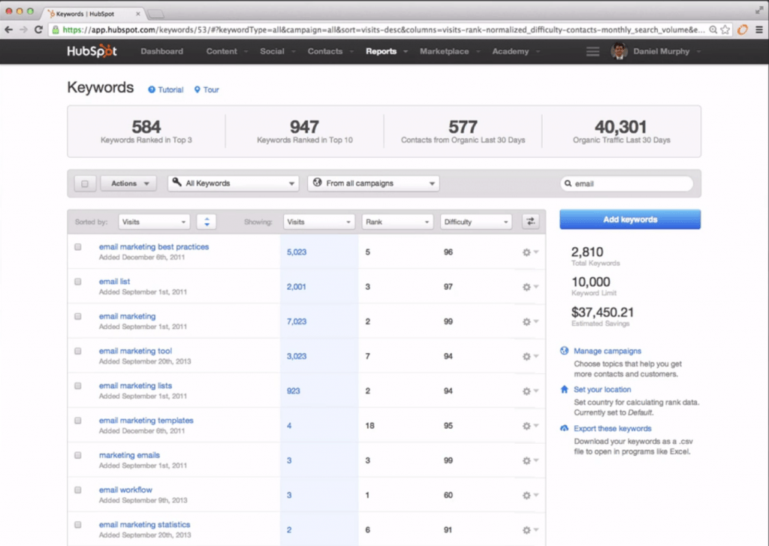This screenshot has height=546, width=769.
Task: Open Chrome's main menu icon
Action: (x=759, y=30)
